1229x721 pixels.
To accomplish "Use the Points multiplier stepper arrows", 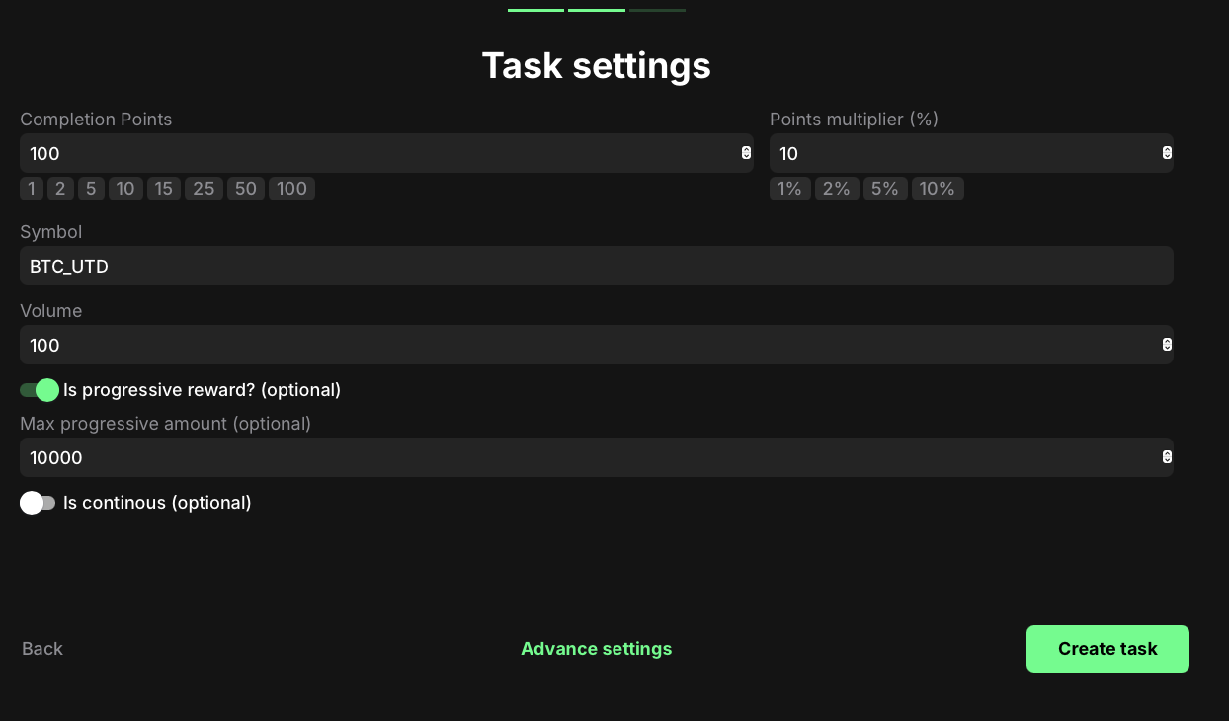I will tap(1167, 153).
